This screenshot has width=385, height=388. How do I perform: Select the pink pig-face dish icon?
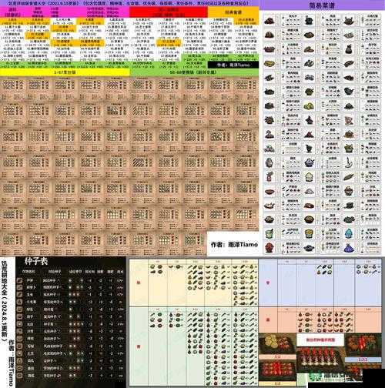pos(349,120)
